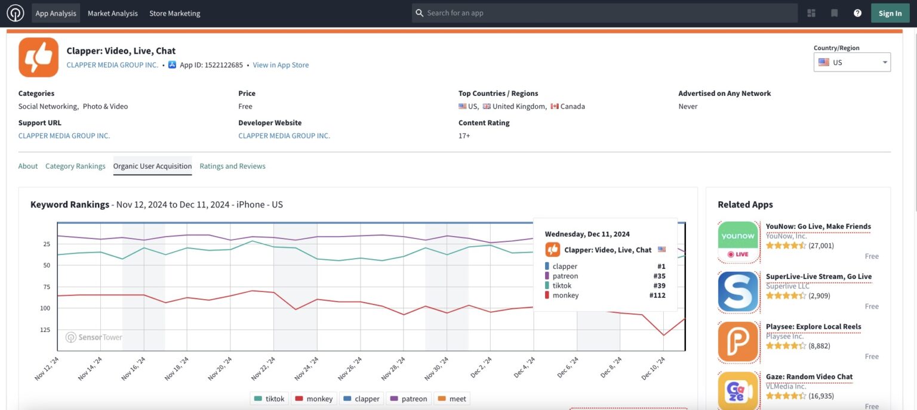Click the Clapper app icon in header
Viewport: 917px width, 410px height.
point(39,57)
